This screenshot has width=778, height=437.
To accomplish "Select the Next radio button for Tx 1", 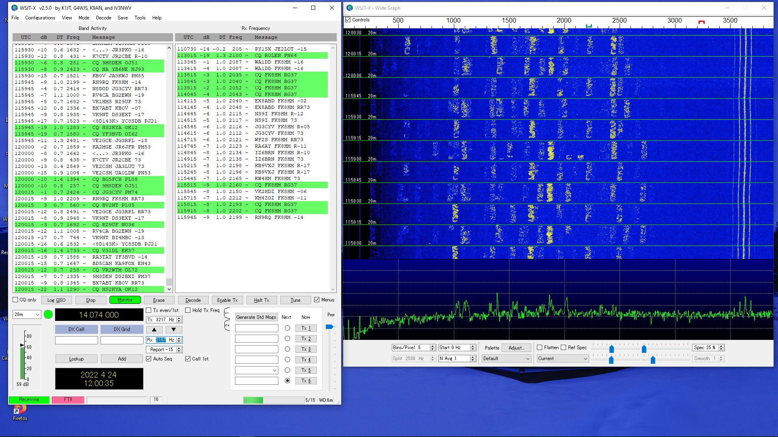I will [287, 328].
